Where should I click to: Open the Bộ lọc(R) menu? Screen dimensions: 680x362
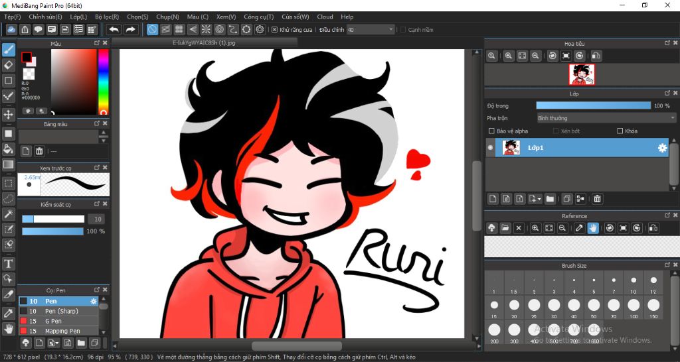point(107,17)
